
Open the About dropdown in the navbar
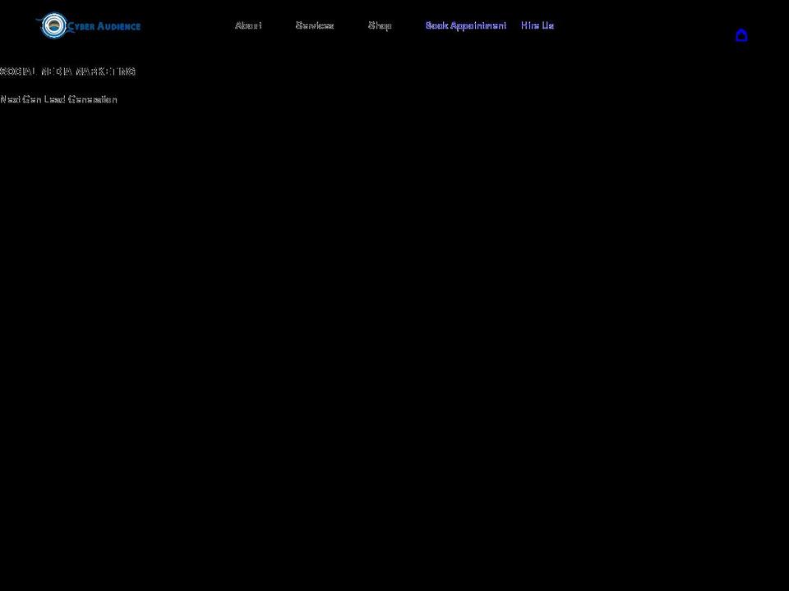click(248, 25)
